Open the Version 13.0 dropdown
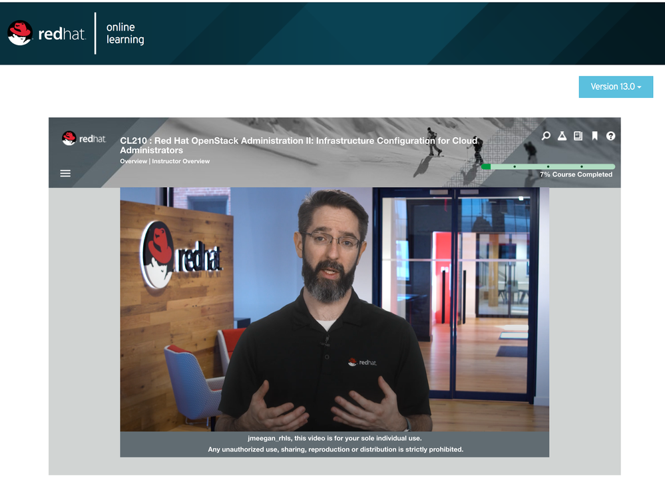 coord(616,87)
